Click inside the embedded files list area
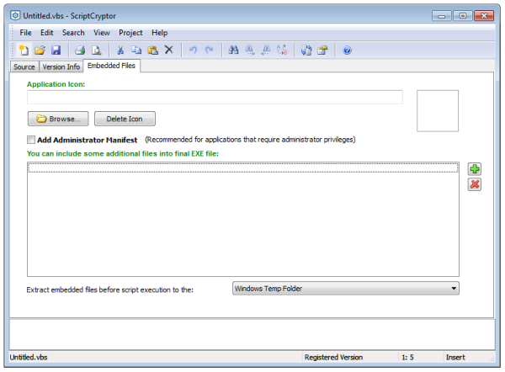The width and height of the screenshot is (505, 372). tap(242, 223)
